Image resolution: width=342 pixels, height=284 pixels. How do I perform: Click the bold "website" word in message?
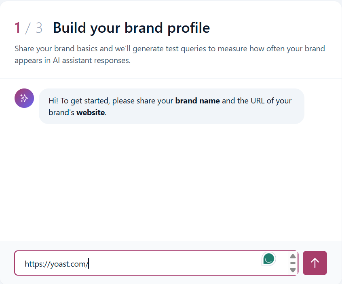pyautogui.click(x=91, y=112)
